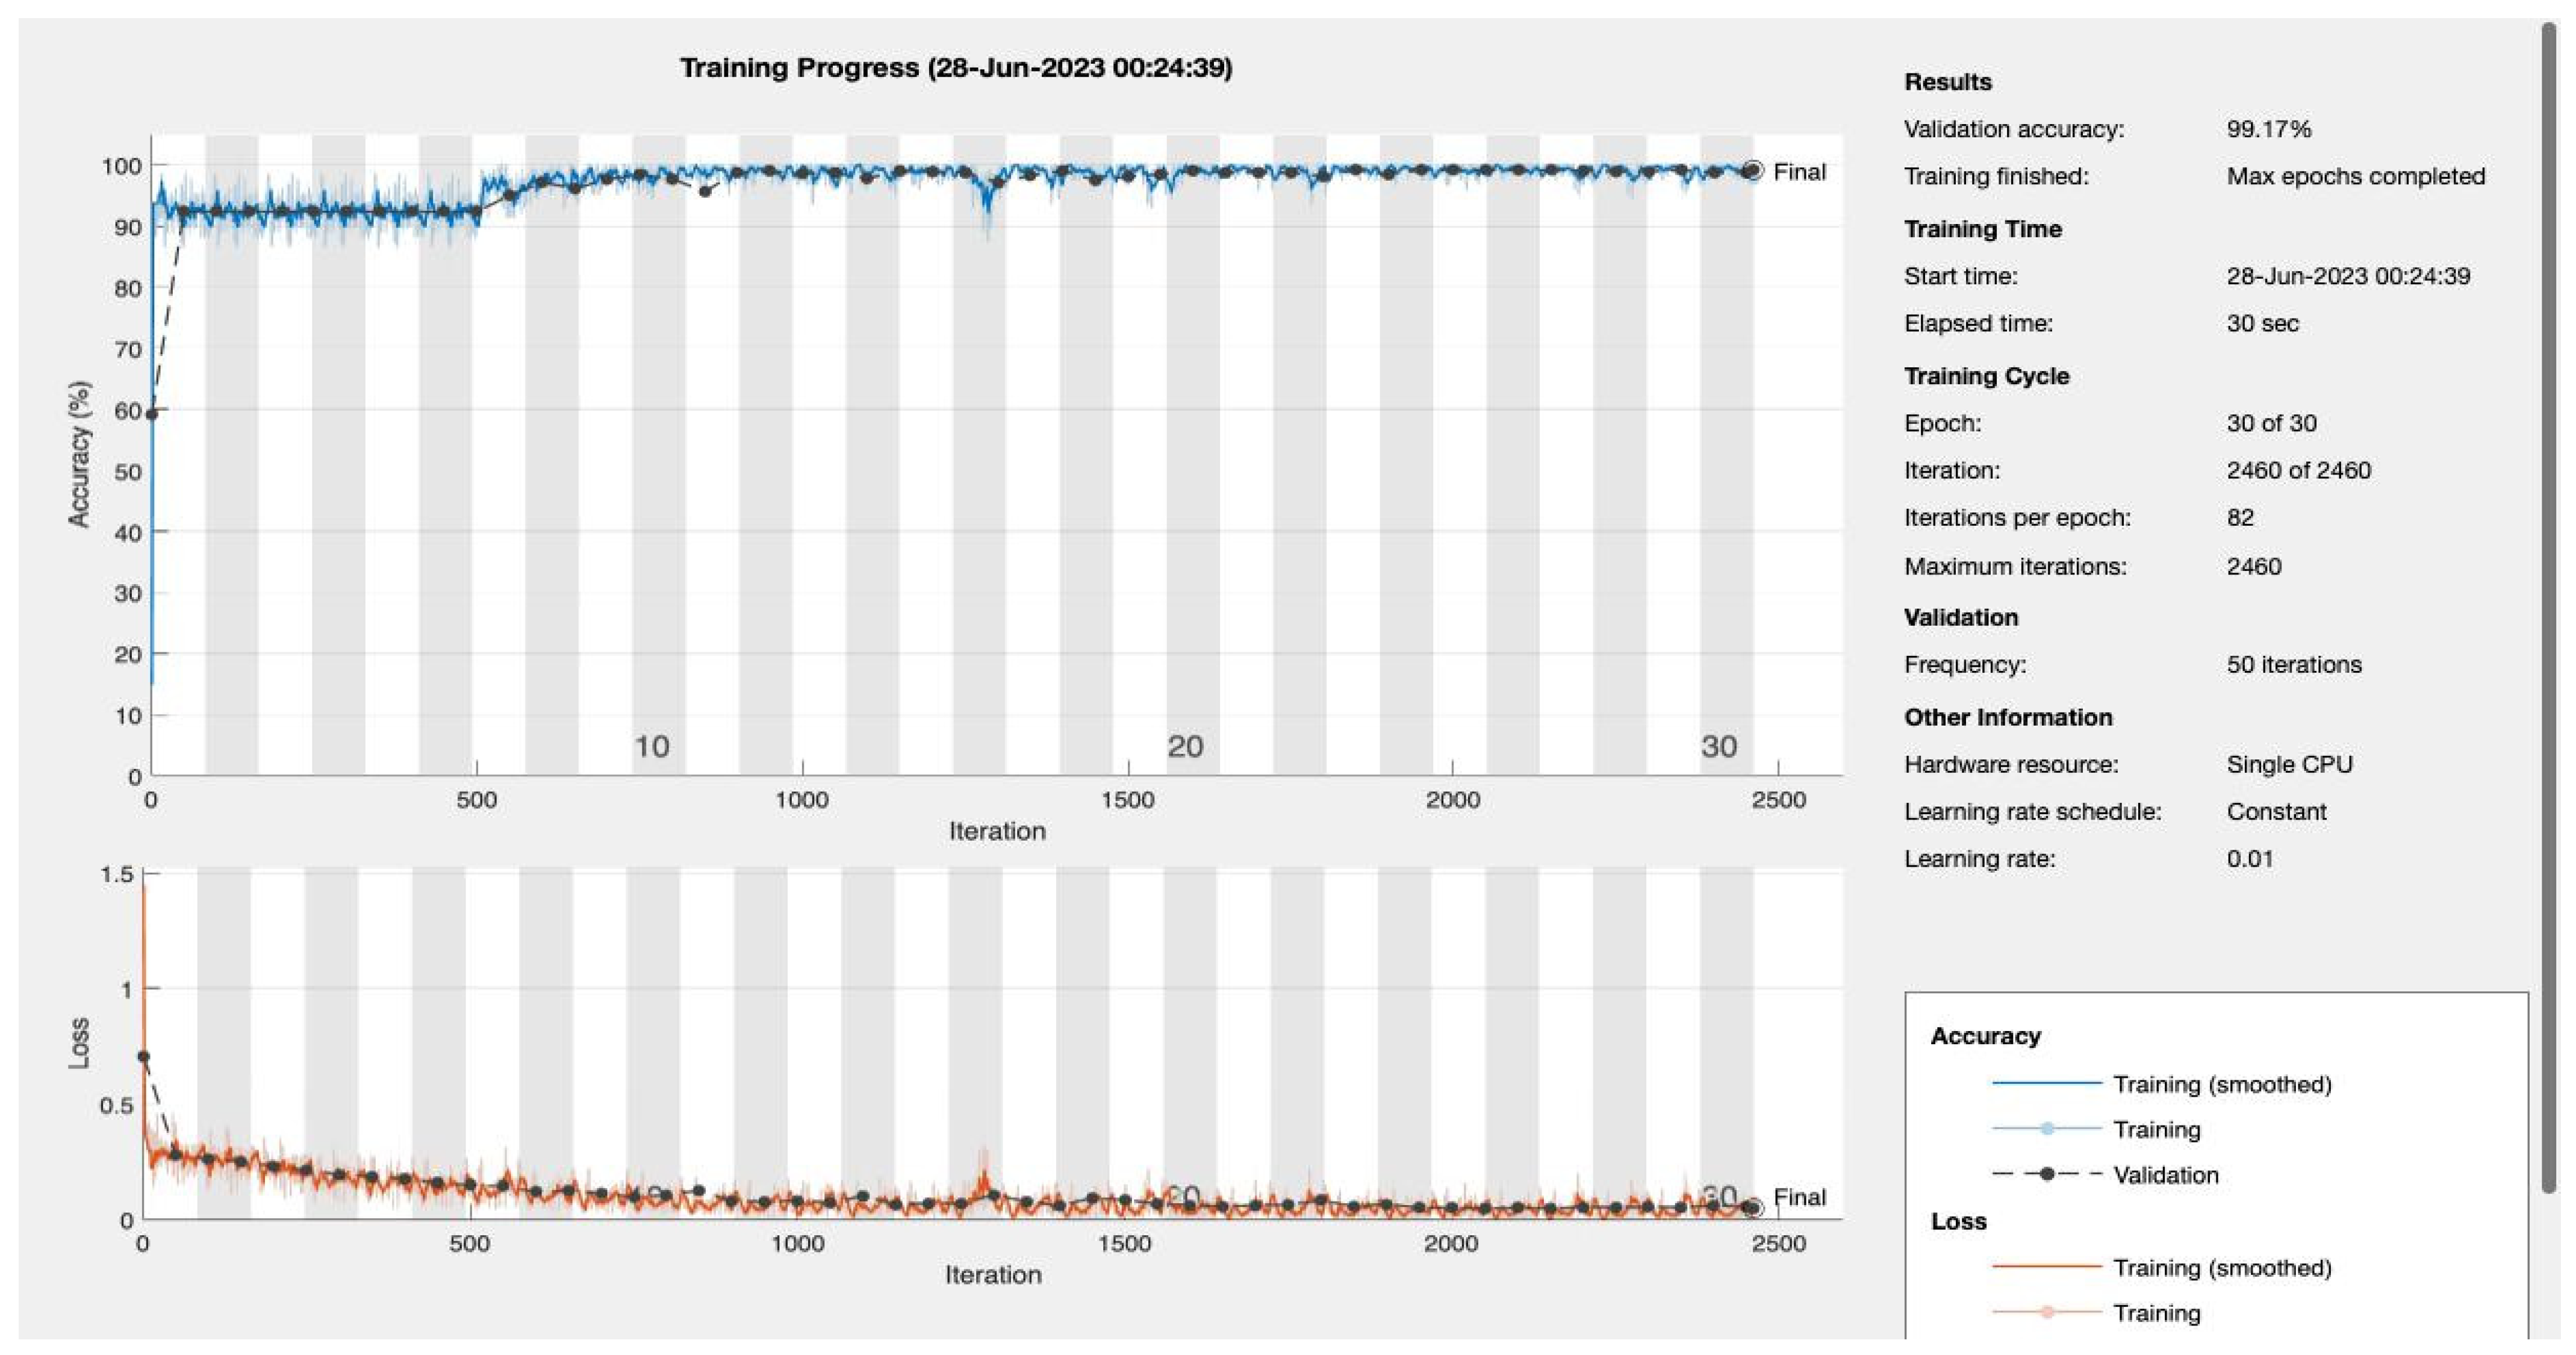Click the Accuracy Training legend marker

[2046, 1129]
